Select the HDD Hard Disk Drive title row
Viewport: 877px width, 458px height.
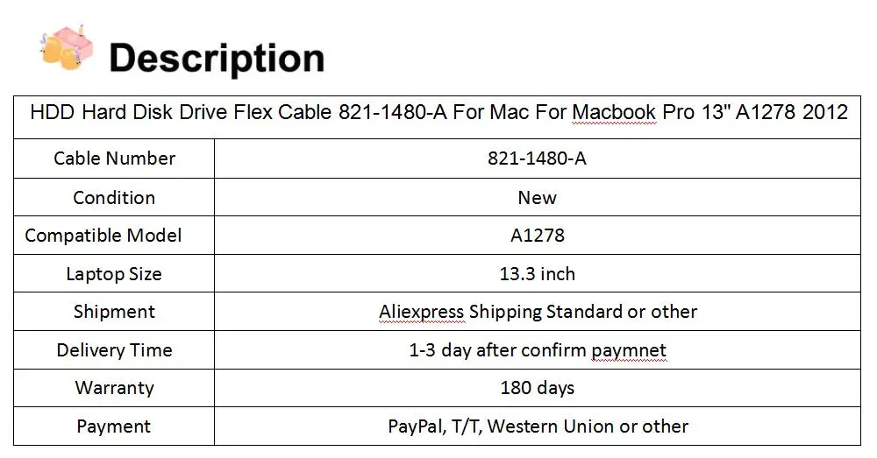(438, 117)
